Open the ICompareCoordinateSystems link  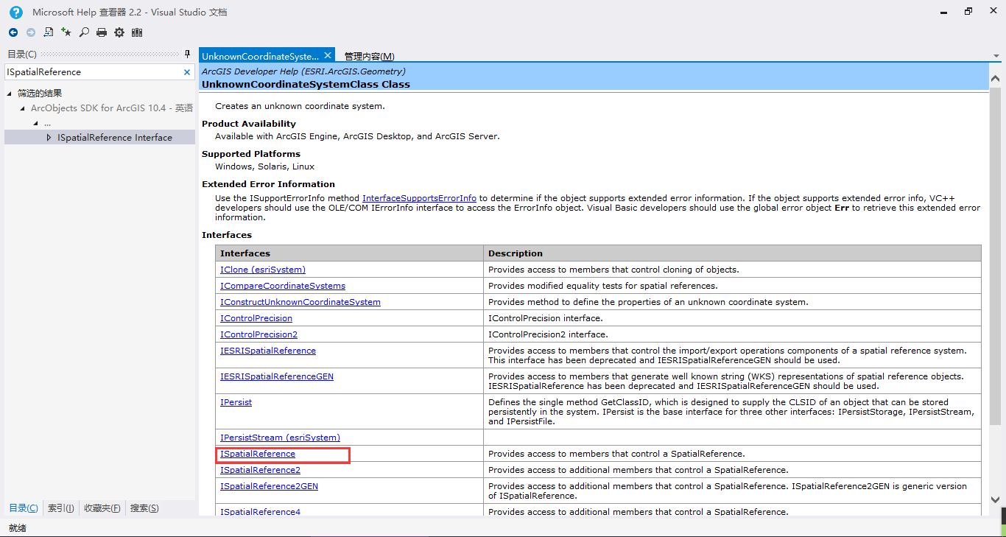point(283,286)
